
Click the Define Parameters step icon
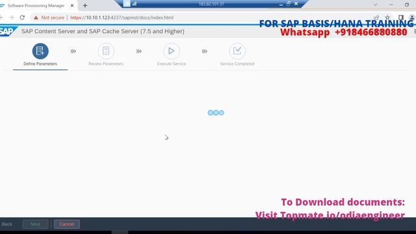pos(40,51)
